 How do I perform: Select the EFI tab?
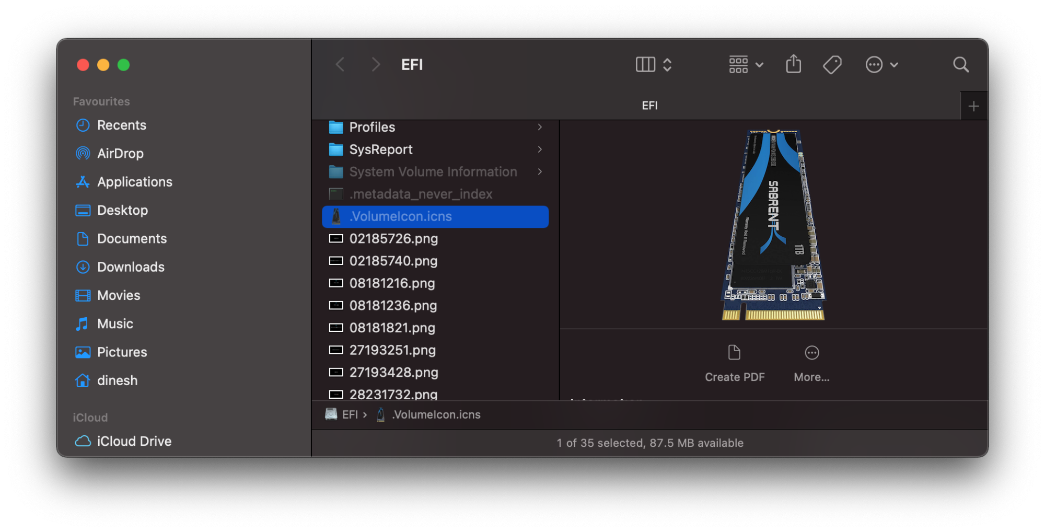pyautogui.click(x=649, y=106)
